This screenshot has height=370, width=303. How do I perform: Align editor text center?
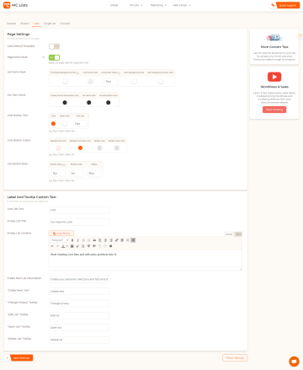[105, 240]
